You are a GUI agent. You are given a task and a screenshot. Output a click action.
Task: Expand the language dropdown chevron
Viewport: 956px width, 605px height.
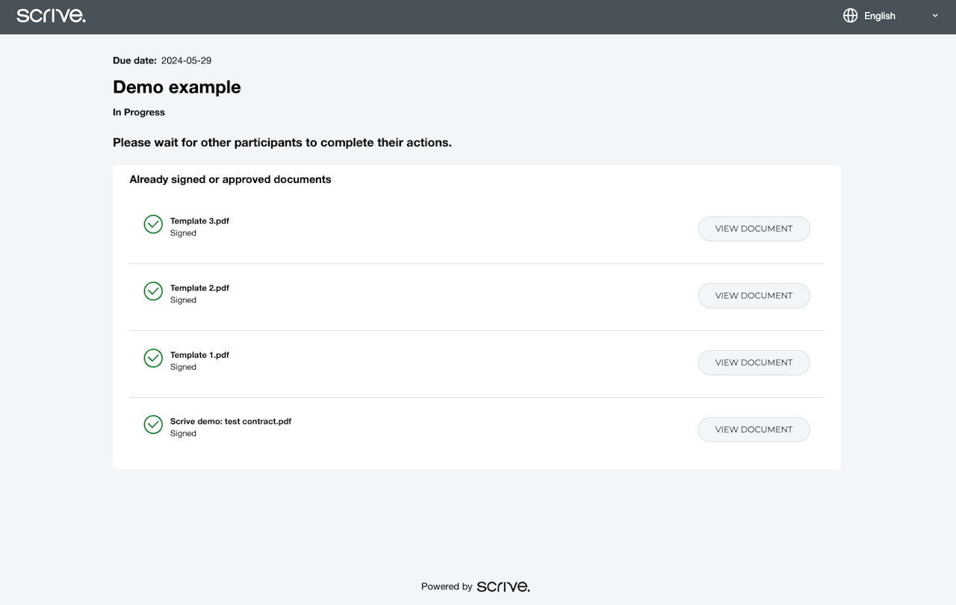coord(935,16)
